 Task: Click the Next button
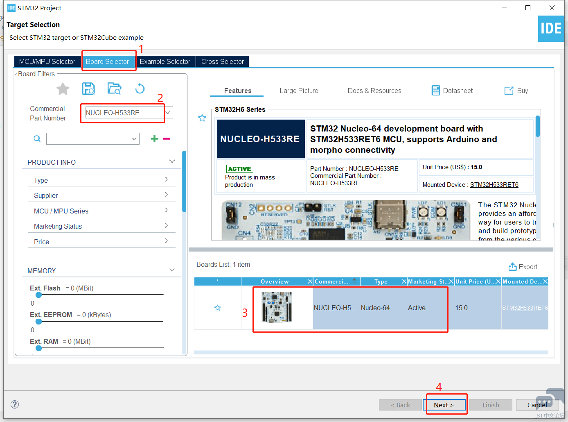tap(444, 405)
